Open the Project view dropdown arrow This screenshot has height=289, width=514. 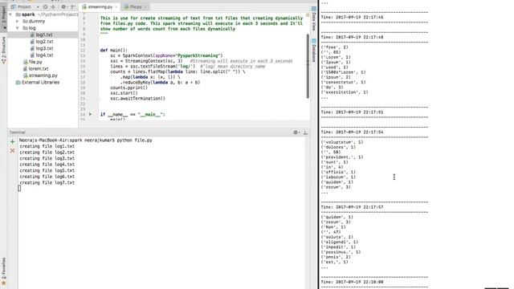(x=38, y=7)
